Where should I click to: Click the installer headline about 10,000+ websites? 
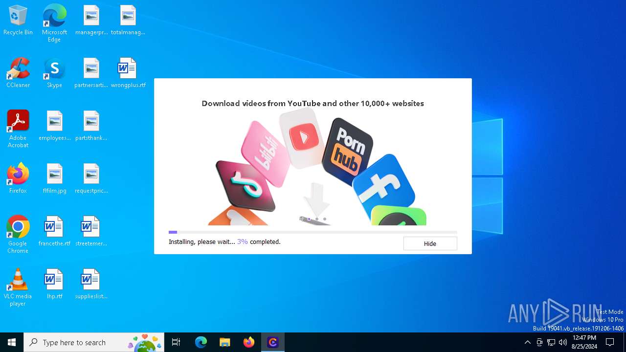click(x=313, y=104)
